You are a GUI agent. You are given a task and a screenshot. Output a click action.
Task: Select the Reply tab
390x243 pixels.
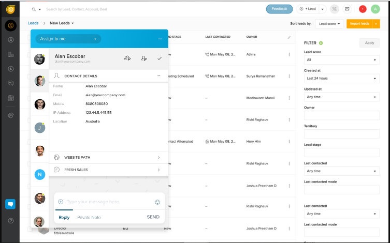pyautogui.click(x=64, y=217)
